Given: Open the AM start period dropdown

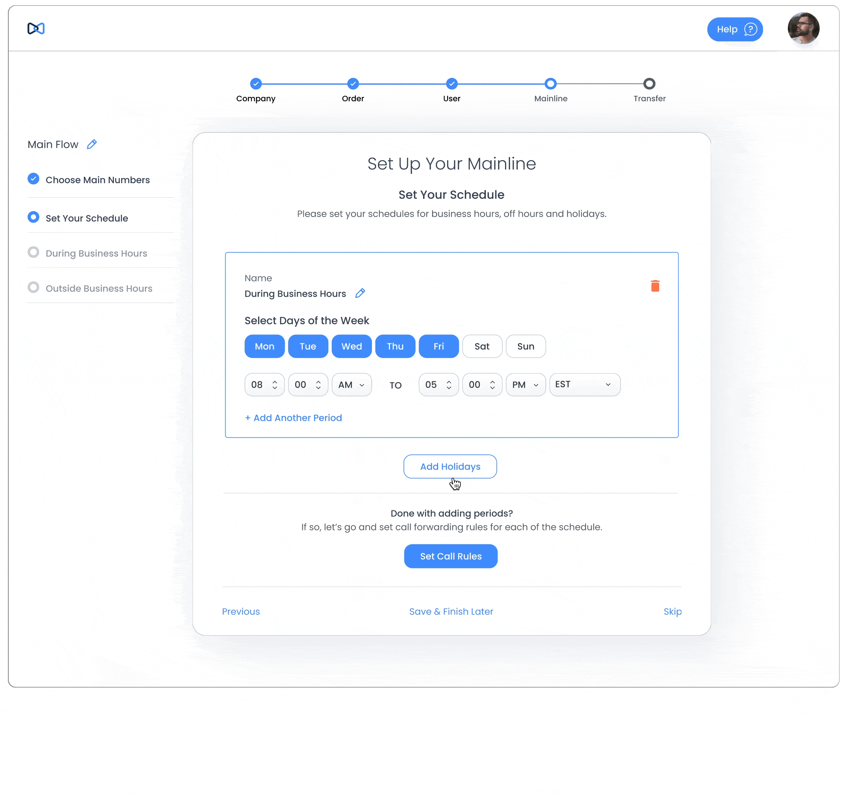Looking at the screenshot, I should (x=351, y=385).
